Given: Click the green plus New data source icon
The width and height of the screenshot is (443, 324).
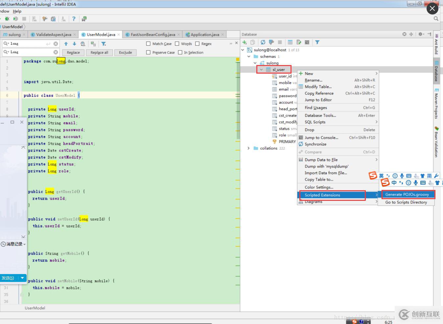Looking at the screenshot, I should [x=245, y=42].
